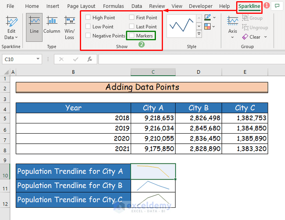The width and height of the screenshot is (285, 220).
Task: Select cell C11 with City B sparkline
Action: click(153, 186)
